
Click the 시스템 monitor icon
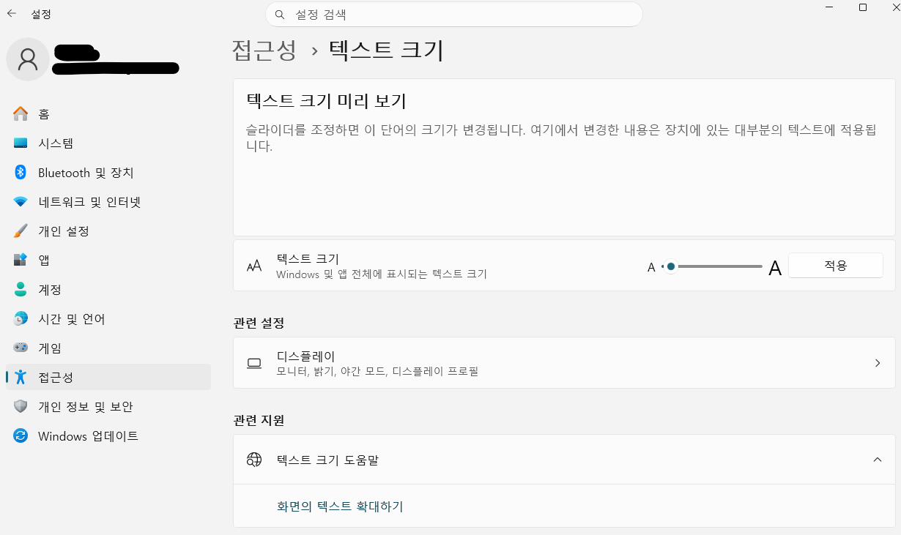coord(21,143)
